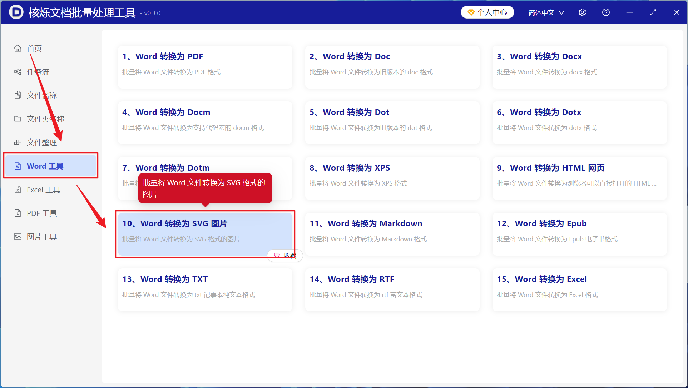Screen dimensions: 688x388
Task: Minimize the application window
Action: [629, 12]
